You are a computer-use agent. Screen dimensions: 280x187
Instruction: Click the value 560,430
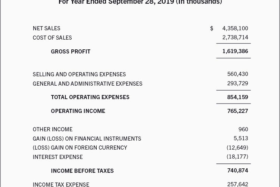(x=237, y=74)
